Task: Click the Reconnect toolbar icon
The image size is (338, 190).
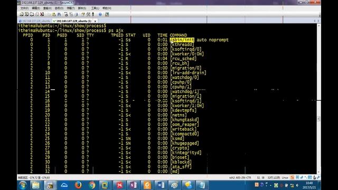Action: point(37,14)
